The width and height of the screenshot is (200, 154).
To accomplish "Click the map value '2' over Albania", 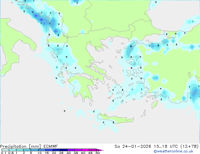I will [58, 35].
